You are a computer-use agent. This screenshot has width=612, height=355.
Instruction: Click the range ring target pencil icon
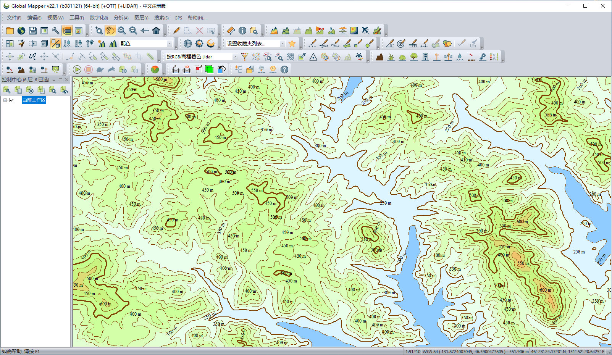click(401, 44)
